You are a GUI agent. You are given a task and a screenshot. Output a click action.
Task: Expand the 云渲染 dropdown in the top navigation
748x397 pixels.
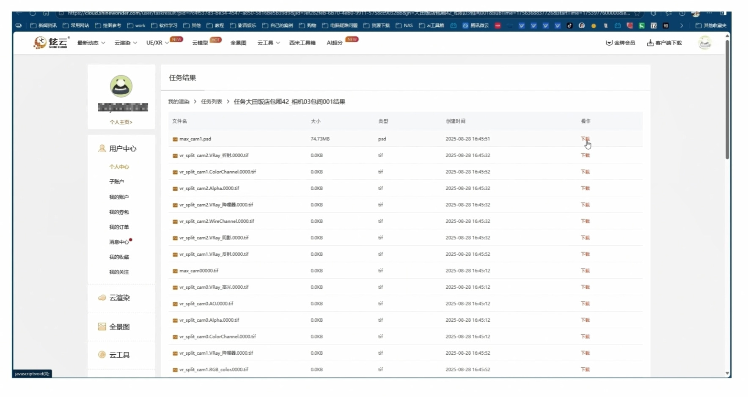(x=125, y=43)
